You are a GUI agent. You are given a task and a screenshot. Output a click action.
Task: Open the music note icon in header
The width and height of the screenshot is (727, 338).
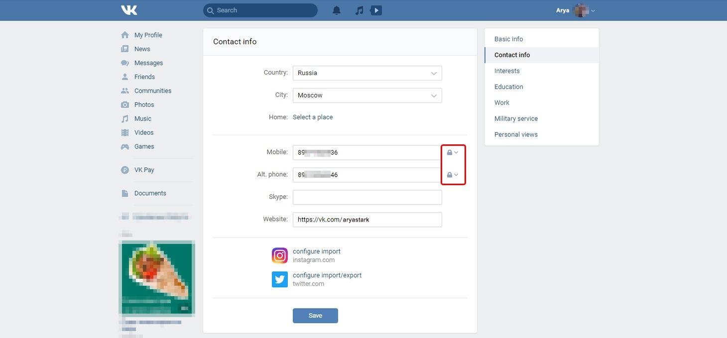click(x=359, y=10)
